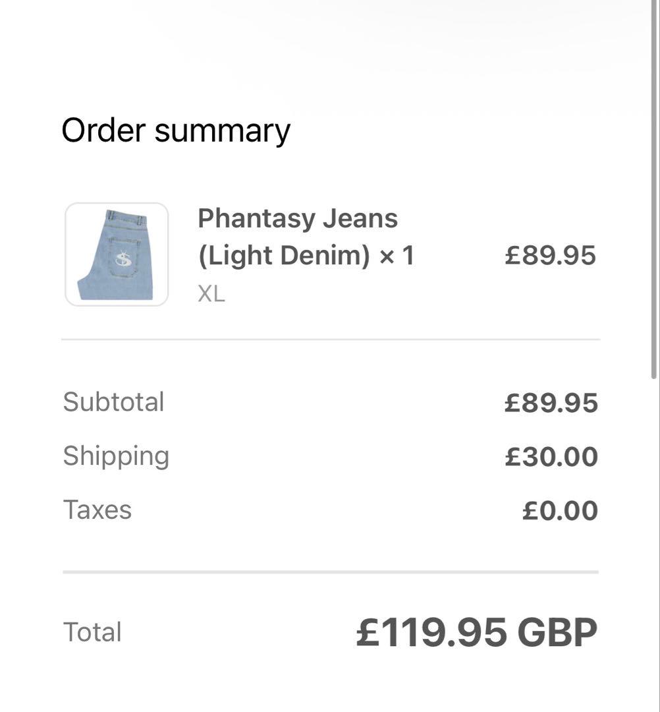Click the dollar-sign logo on jeans pocket
This screenshot has width=660, height=712.
click(123, 260)
